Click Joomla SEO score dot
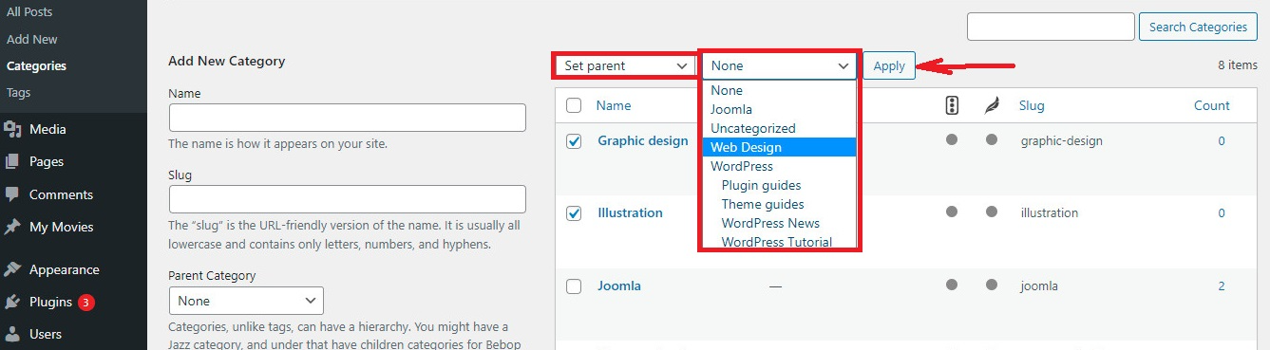 [x=952, y=285]
